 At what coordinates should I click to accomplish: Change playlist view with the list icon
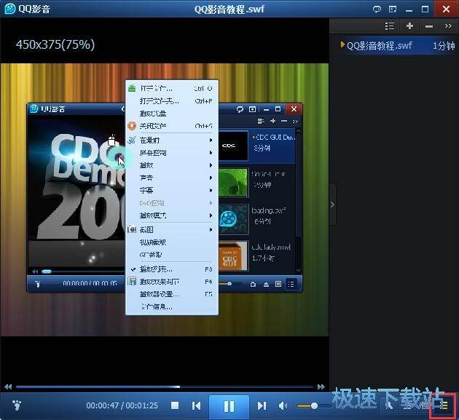click(x=390, y=25)
